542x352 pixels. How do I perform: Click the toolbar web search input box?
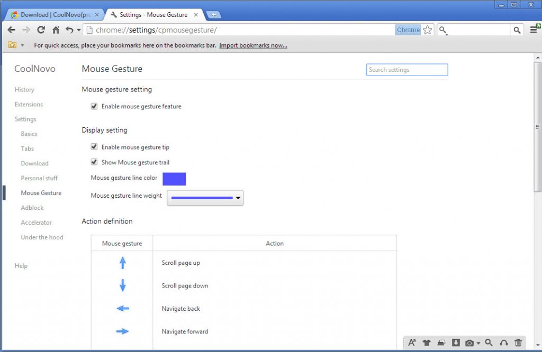[x=478, y=30]
